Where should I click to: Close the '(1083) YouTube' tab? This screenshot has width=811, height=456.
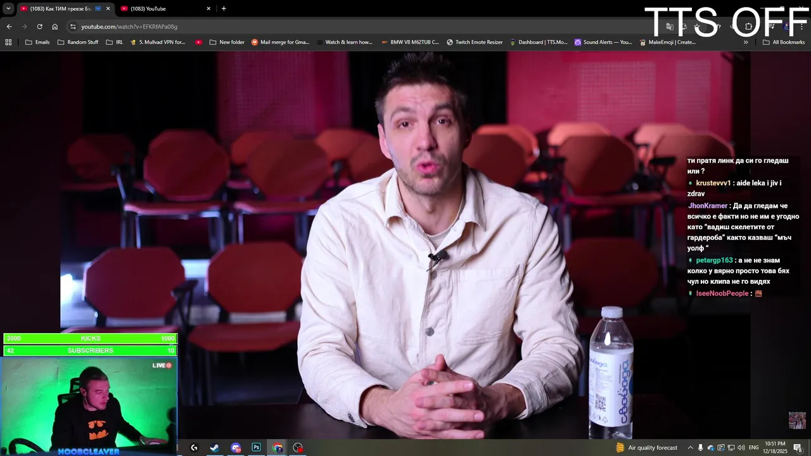coord(208,8)
